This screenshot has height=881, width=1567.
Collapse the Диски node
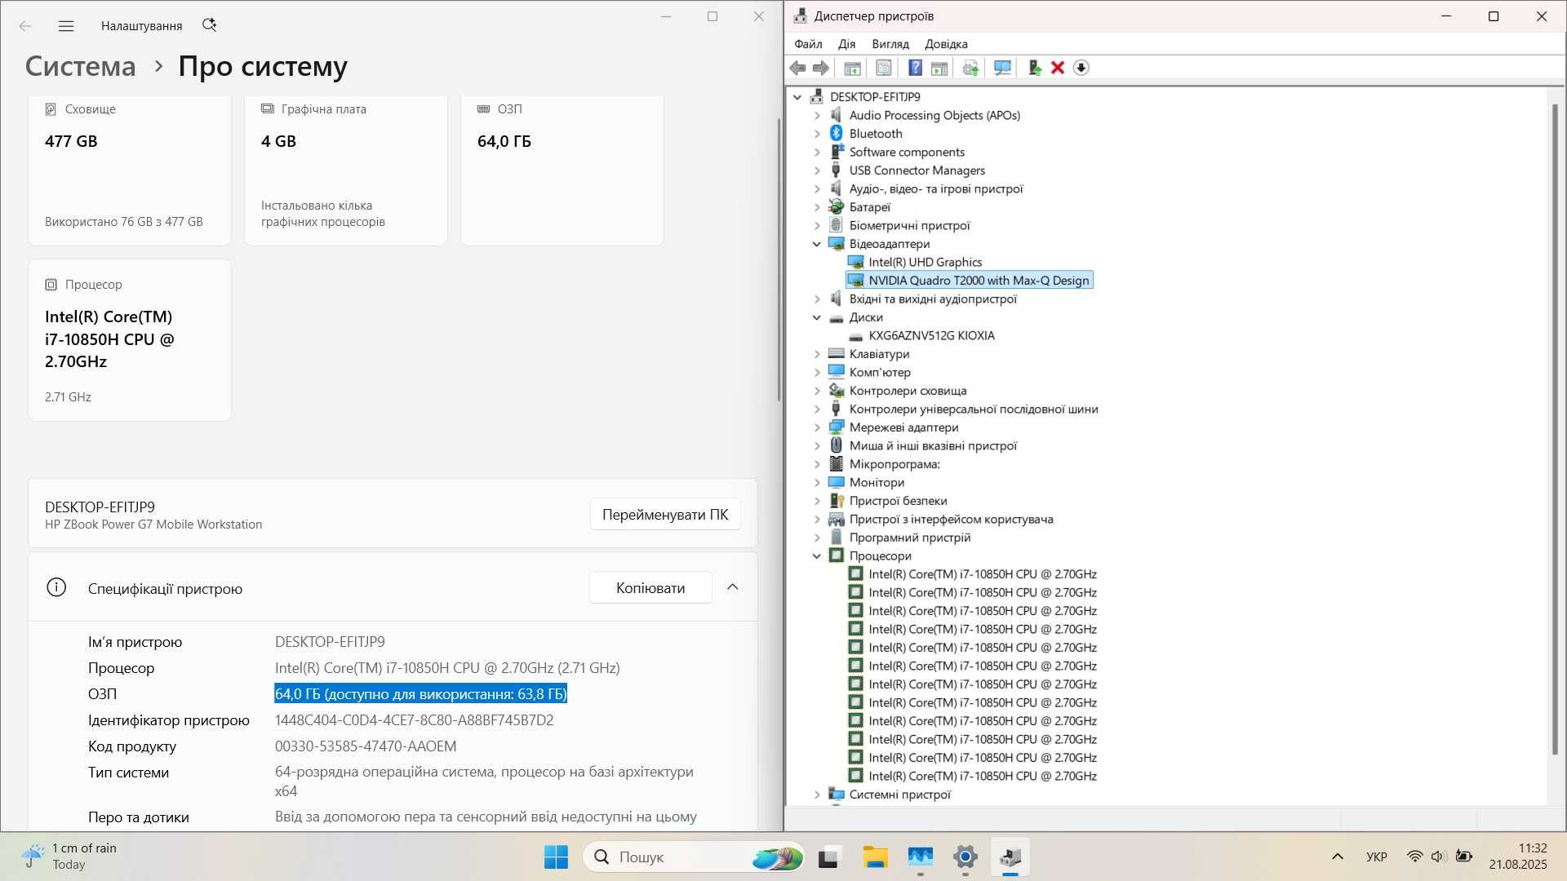(817, 317)
